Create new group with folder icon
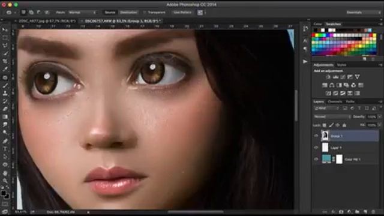The height and width of the screenshot is (216, 384). [358, 212]
